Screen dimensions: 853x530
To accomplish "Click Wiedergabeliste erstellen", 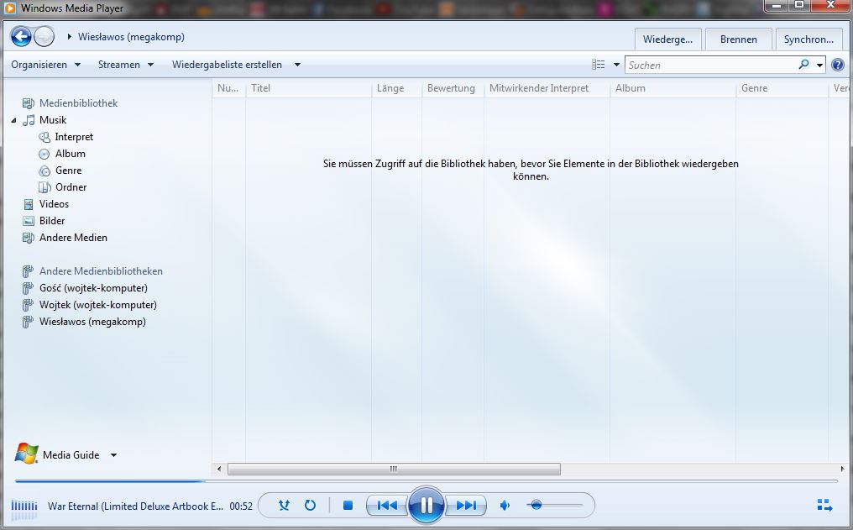I will (227, 65).
